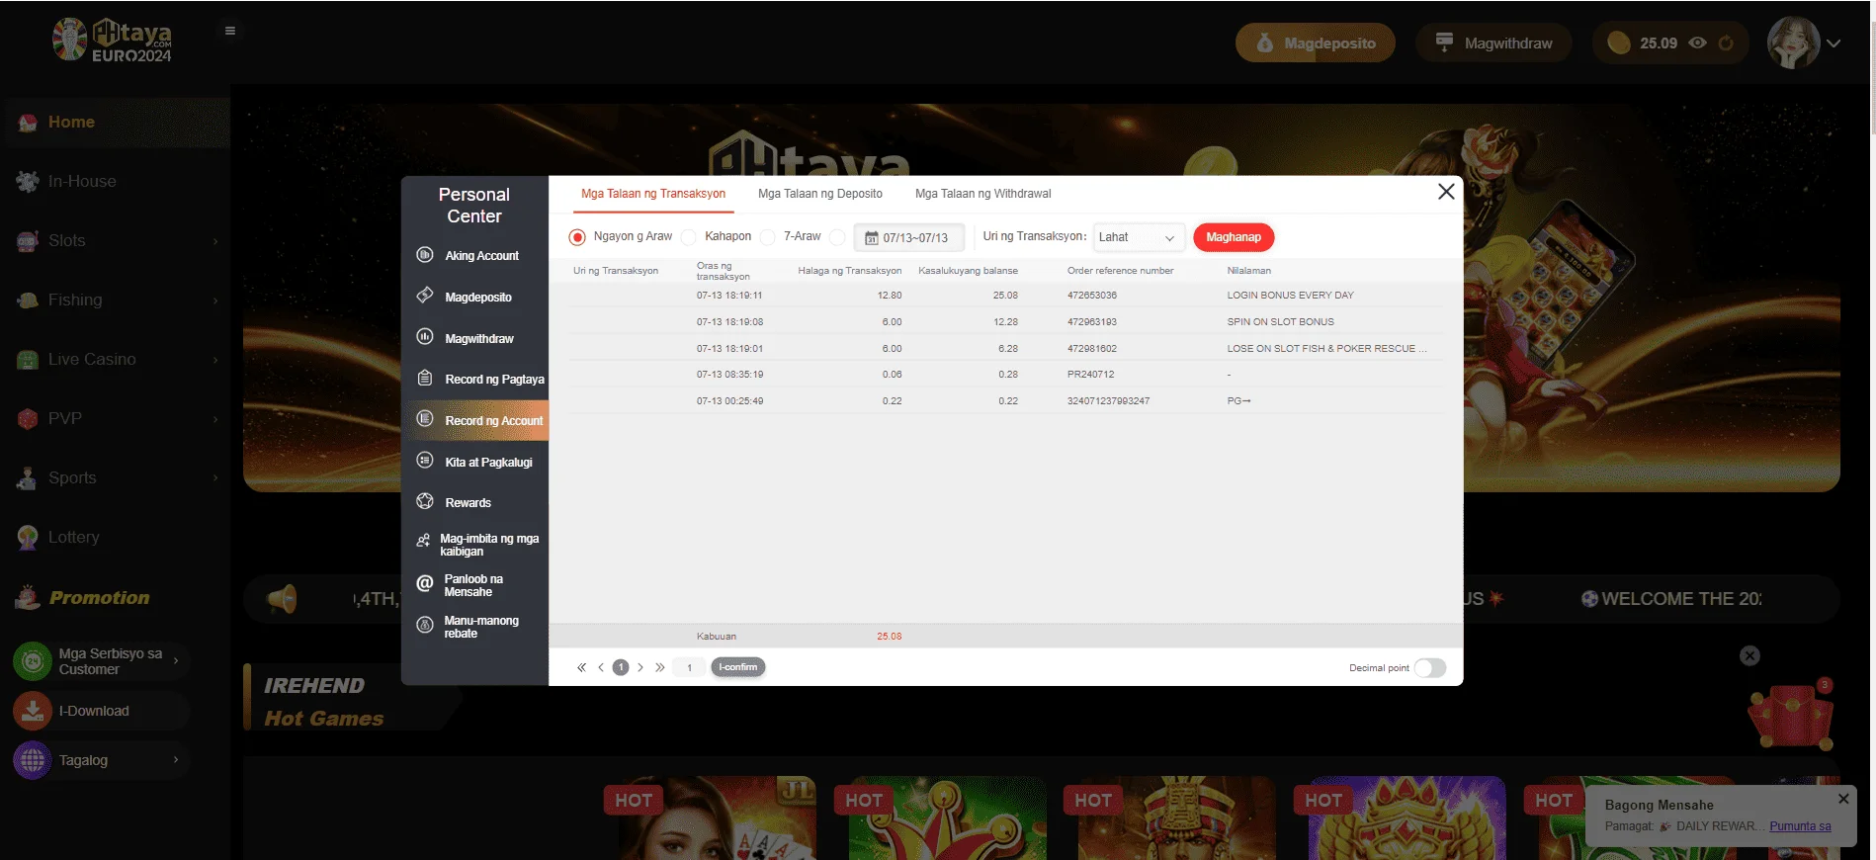Follow the Pumunta sa link
This screenshot has height=860, width=1876.
[1800, 826]
